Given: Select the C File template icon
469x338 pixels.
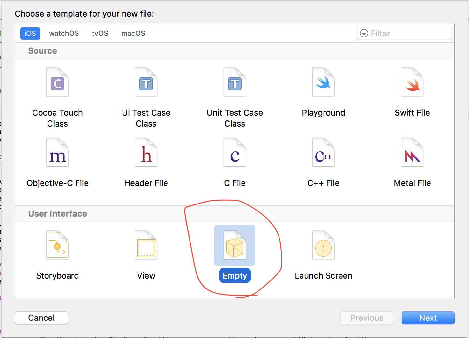Looking at the screenshot, I should [235, 153].
